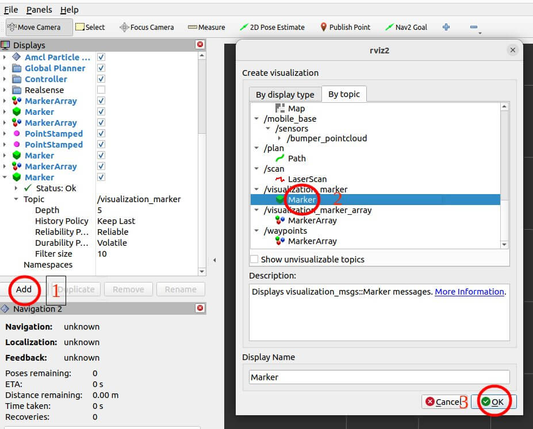
Task: Toggle Show unvisualizable topics checkbox
Action: point(254,260)
